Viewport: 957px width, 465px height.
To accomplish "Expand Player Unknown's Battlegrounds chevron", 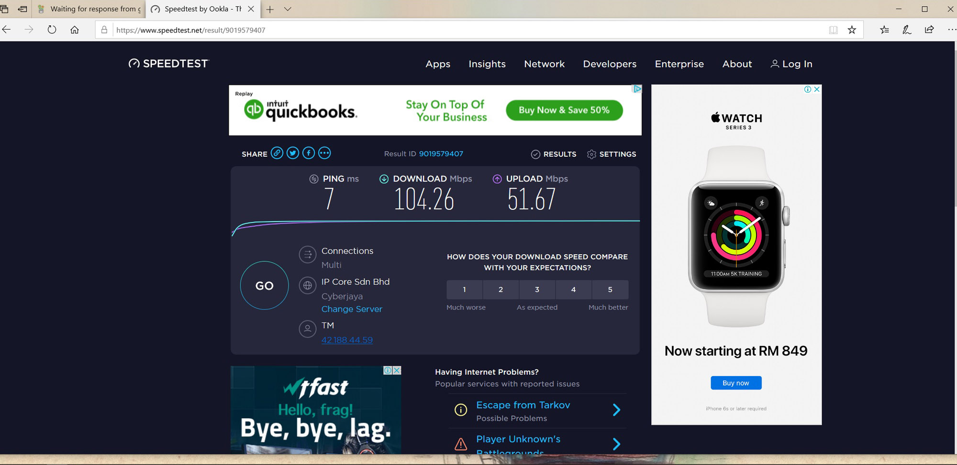I will click(616, 444).
